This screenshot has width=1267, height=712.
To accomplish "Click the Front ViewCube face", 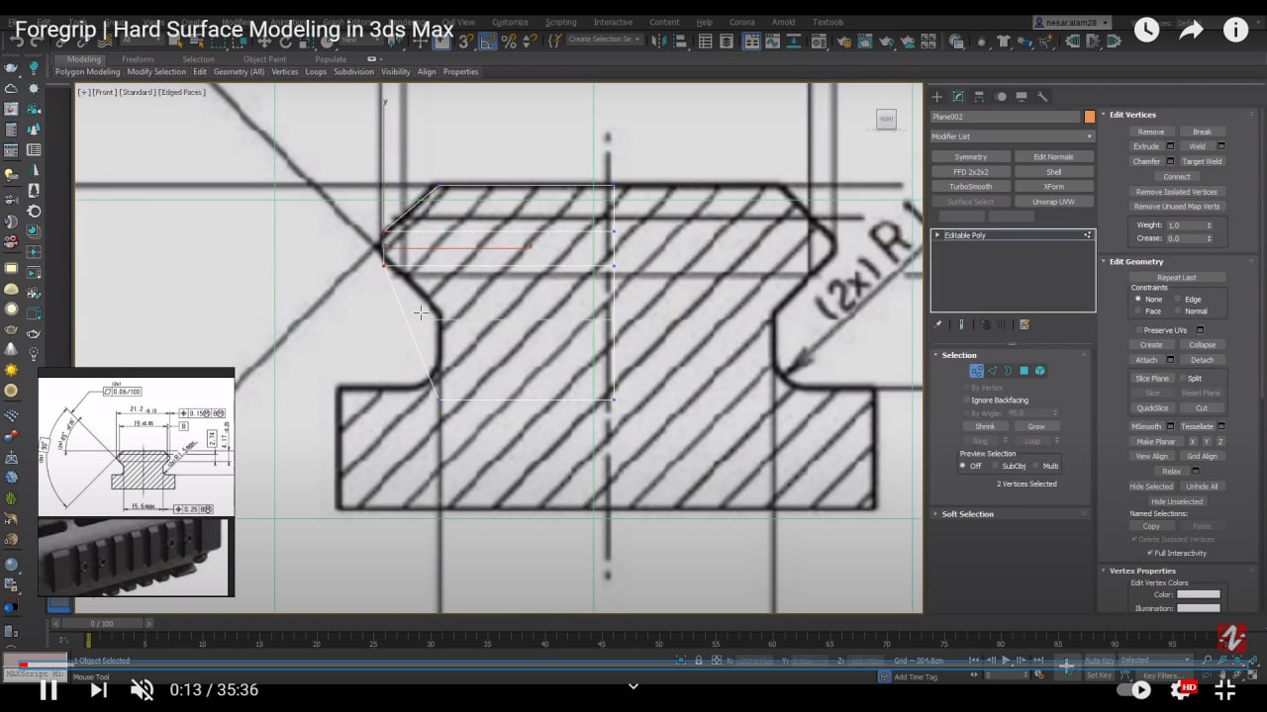I will coord(886,120).
